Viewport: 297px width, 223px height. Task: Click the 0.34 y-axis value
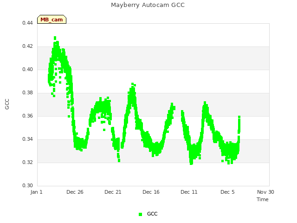[x=28, y=139]
